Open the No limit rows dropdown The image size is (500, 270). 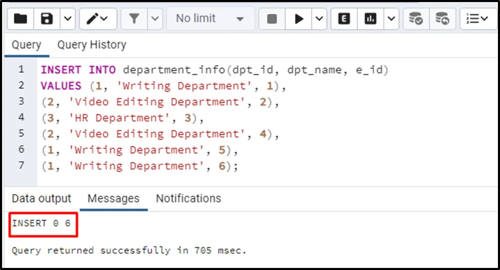(210, 19)
